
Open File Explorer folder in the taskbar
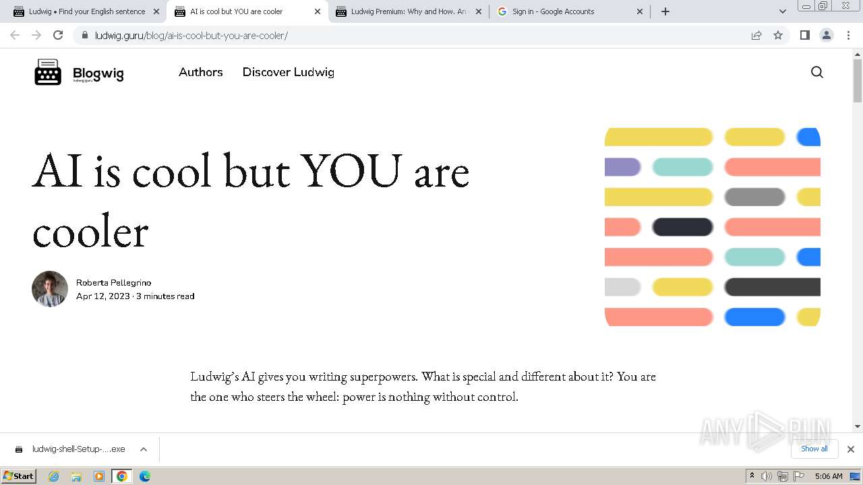point(76,476)
